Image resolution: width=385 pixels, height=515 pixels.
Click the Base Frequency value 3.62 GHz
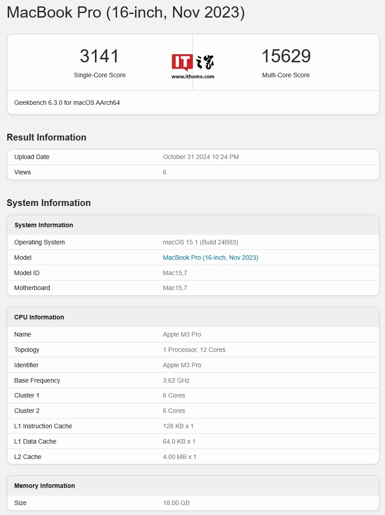(176, 380)
